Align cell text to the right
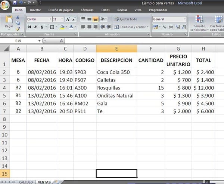Viewport: 224px width, 184px height. click(x=96, y=27)
